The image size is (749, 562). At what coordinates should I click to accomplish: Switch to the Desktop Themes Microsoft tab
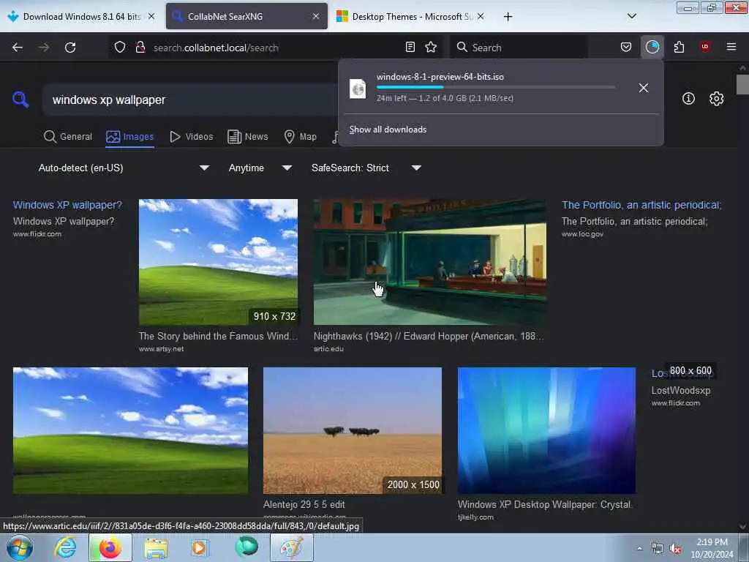(411, 16)
